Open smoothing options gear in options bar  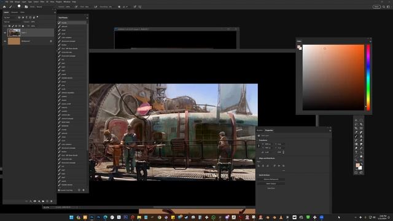[x=119, y=7]
